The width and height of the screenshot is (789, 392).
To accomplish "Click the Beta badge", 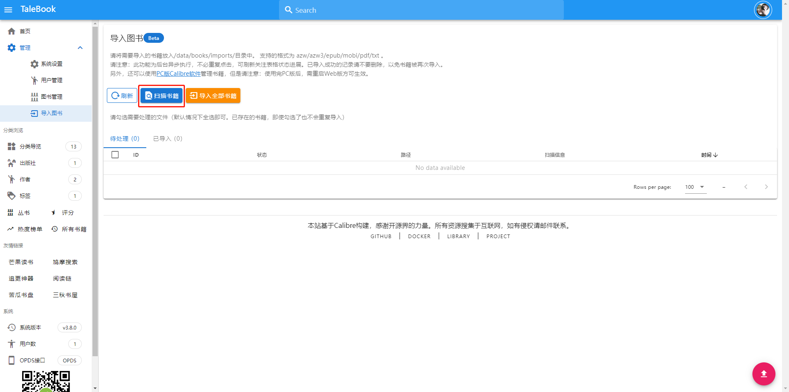I will click(154, 38).
